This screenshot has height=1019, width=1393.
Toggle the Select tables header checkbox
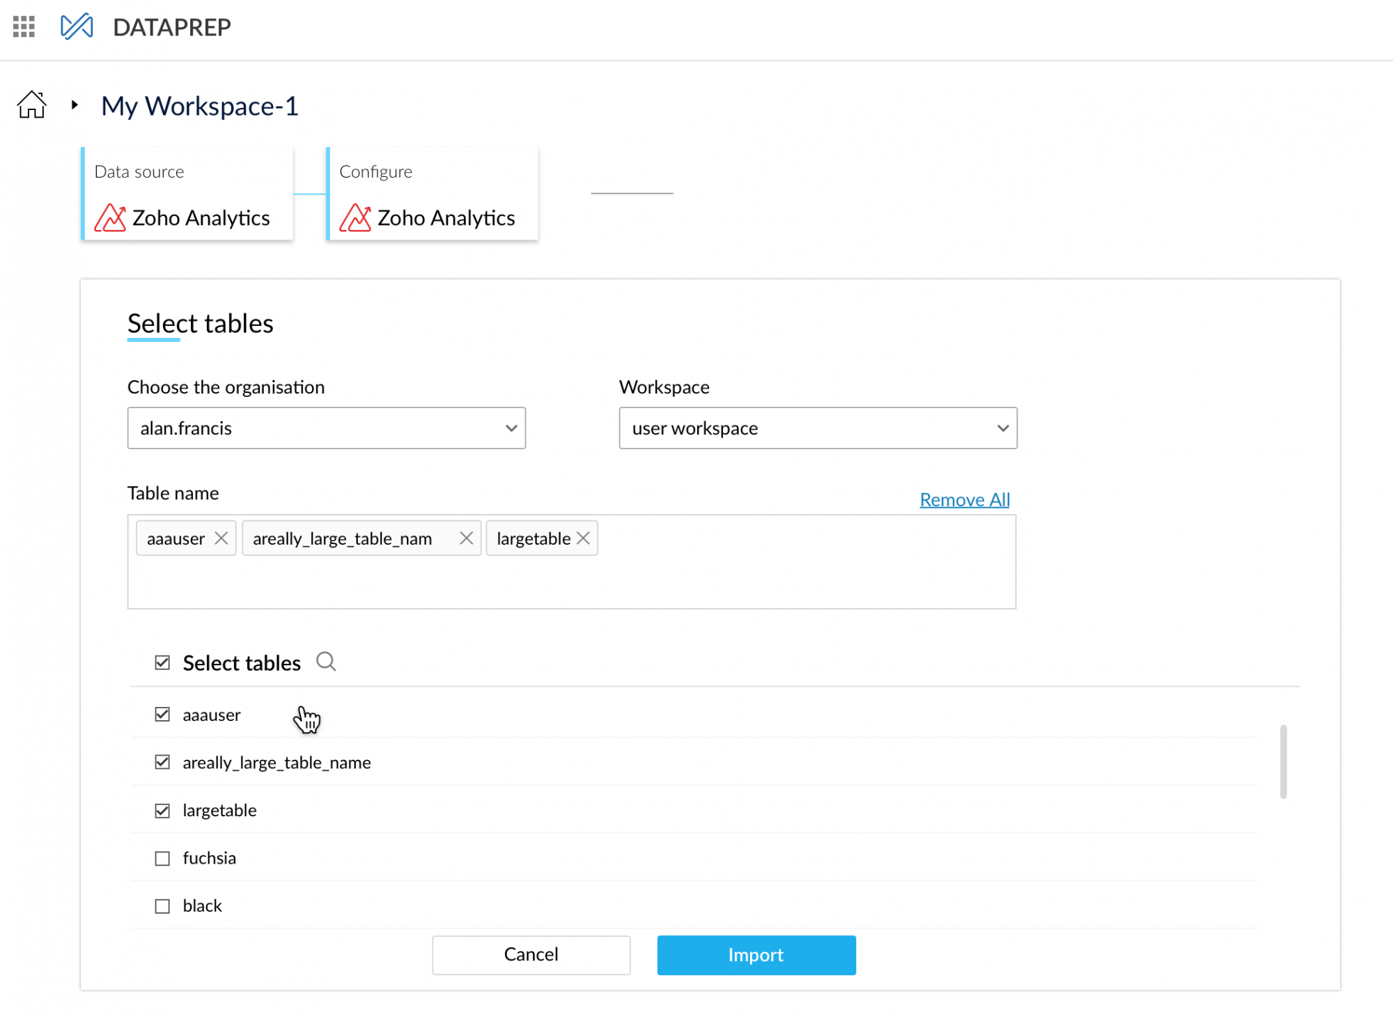click(162, 662)
